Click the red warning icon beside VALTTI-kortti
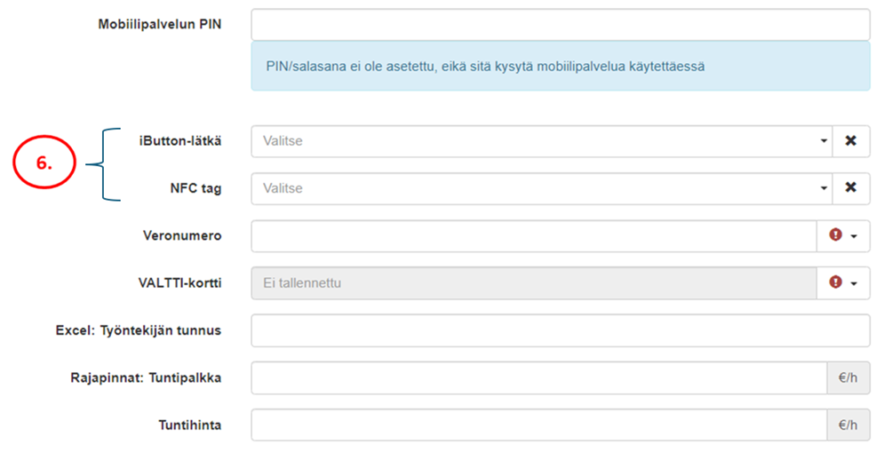Screen dimensions: 892x468 point(835,282)
